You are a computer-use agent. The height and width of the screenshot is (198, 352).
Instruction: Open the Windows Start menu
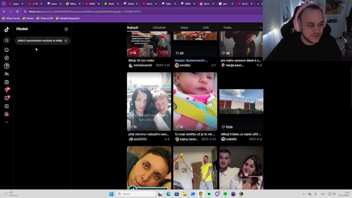pyautogui.click(x=111, y=194)
